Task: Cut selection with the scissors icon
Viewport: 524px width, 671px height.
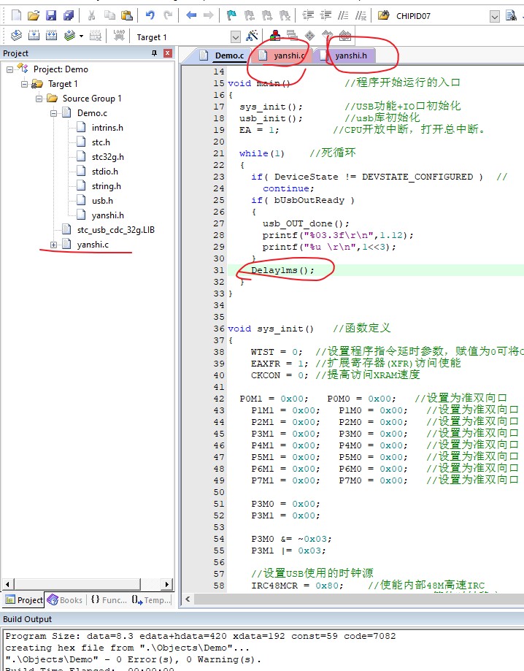Action: (x=91, y=16)
